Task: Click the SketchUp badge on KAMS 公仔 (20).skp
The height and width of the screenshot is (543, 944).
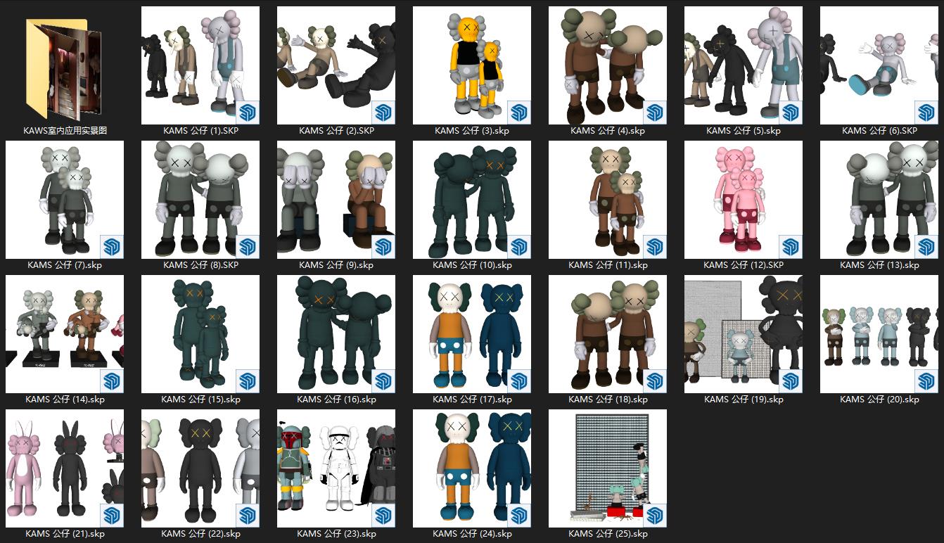Action: [x=926, y=381]
